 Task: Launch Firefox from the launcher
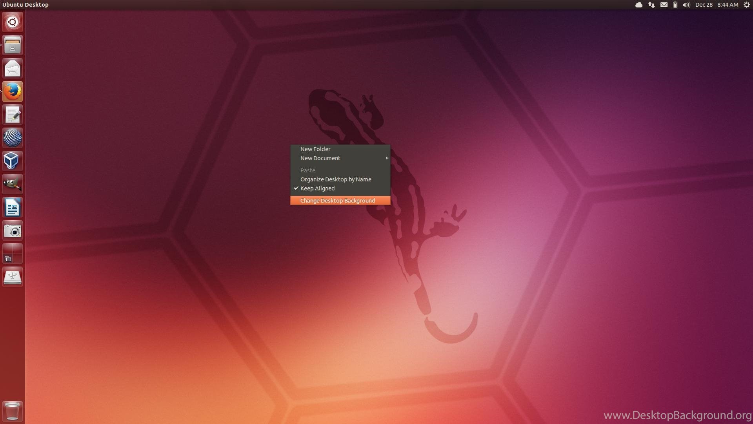pyautogui.click(x=13, y=91)
